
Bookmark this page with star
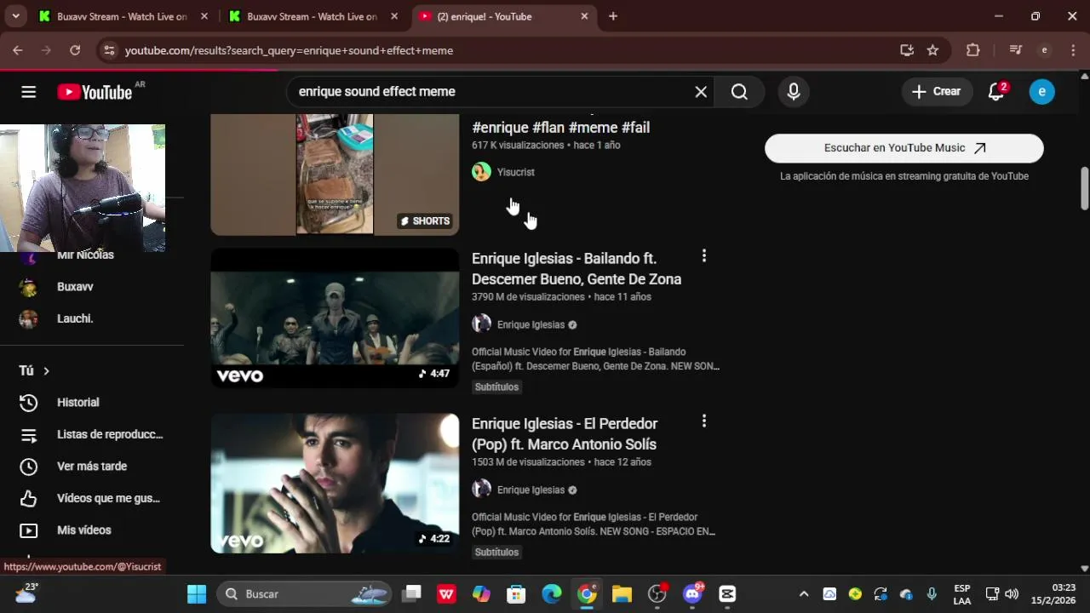(932, 50)
